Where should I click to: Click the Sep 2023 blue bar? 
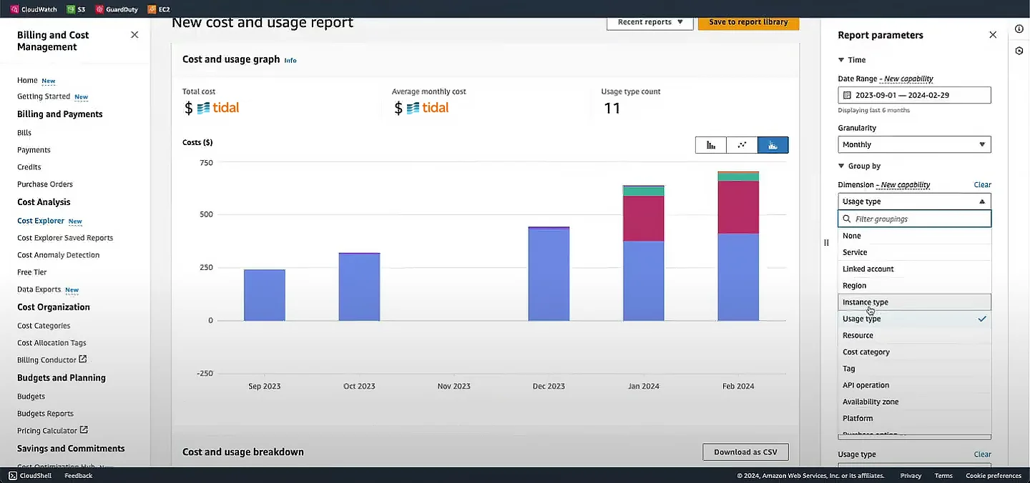265,295
